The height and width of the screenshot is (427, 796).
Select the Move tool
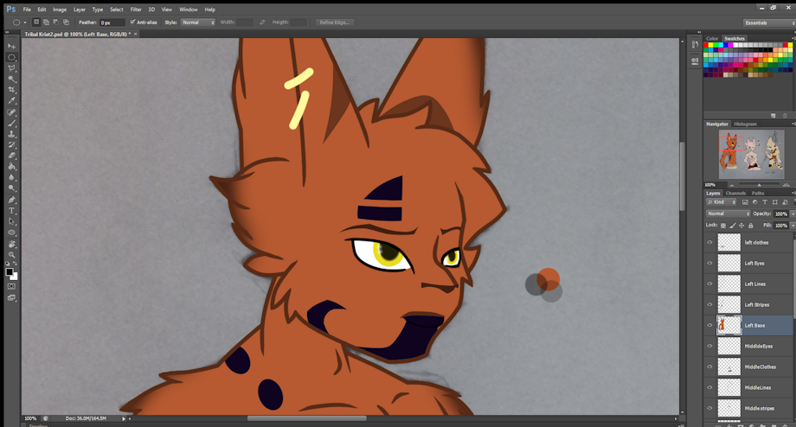[12, 46]
